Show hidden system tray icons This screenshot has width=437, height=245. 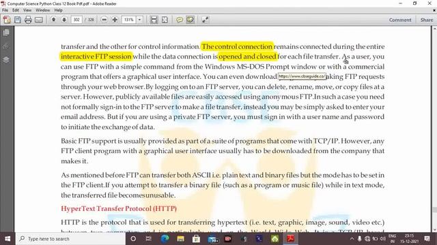click(352, 239)
